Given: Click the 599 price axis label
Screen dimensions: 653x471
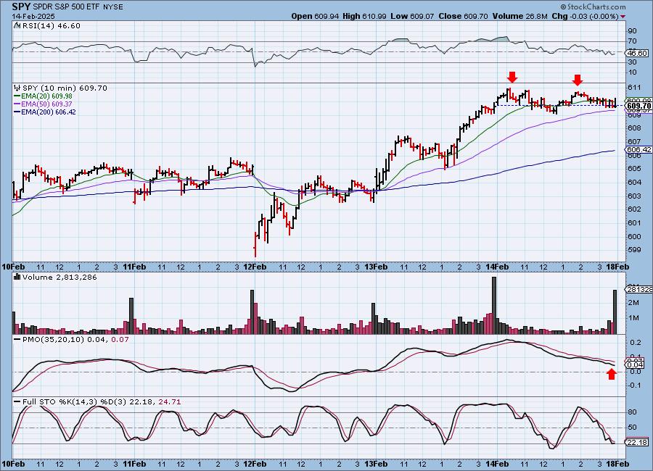Looking at the screenshot, I should [x=633, y=250].
